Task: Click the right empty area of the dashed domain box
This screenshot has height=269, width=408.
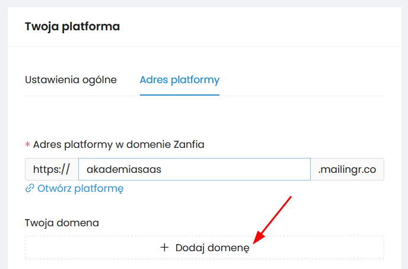Action: [x=326, y=248]
